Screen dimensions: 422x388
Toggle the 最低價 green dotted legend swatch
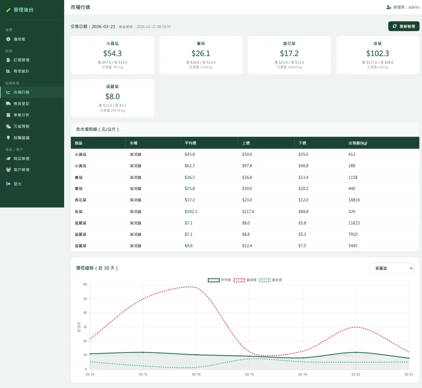(265, 280)
